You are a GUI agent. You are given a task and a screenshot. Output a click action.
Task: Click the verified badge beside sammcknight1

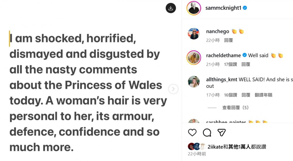click(245, 8)
